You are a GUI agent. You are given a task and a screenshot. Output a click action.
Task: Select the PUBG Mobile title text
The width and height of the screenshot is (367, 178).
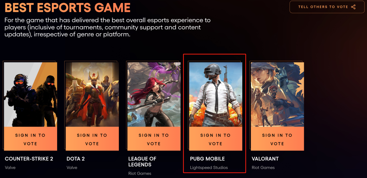click(207, 159)
